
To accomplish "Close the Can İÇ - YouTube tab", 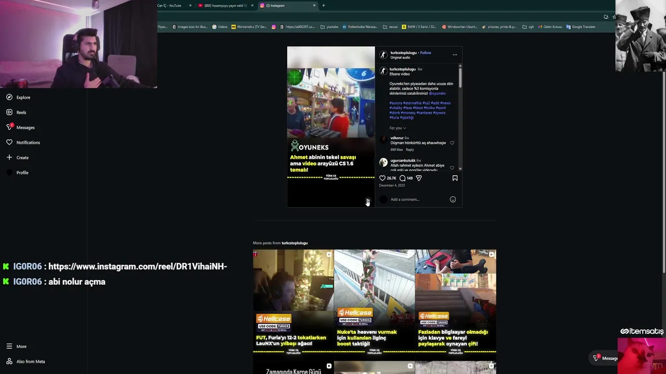I will click(190, 6).
